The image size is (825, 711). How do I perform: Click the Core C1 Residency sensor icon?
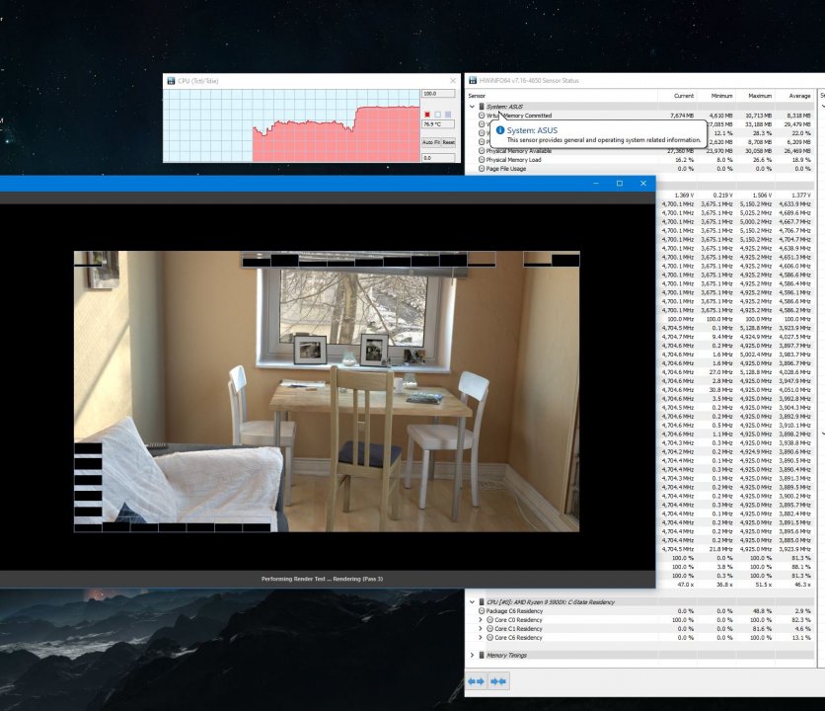(x=489, y=629)
